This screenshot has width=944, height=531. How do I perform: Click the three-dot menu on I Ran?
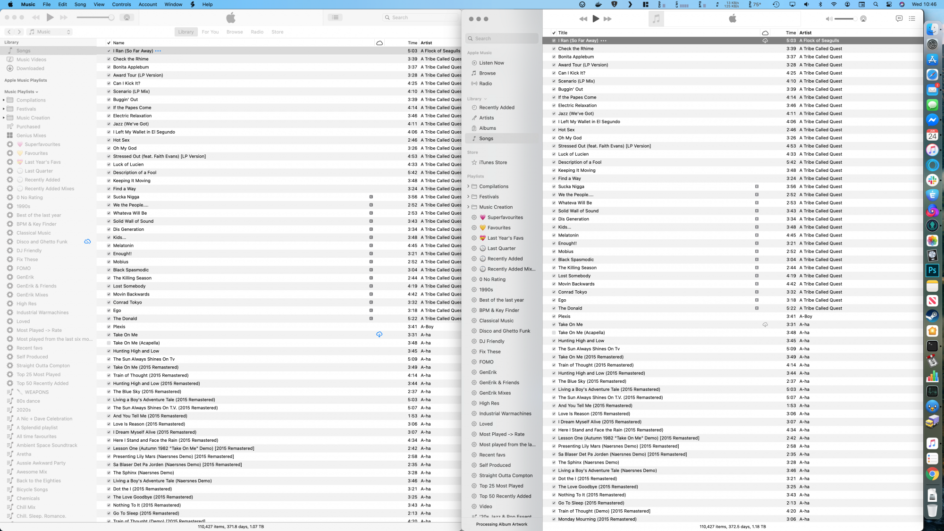click(603, 40)
